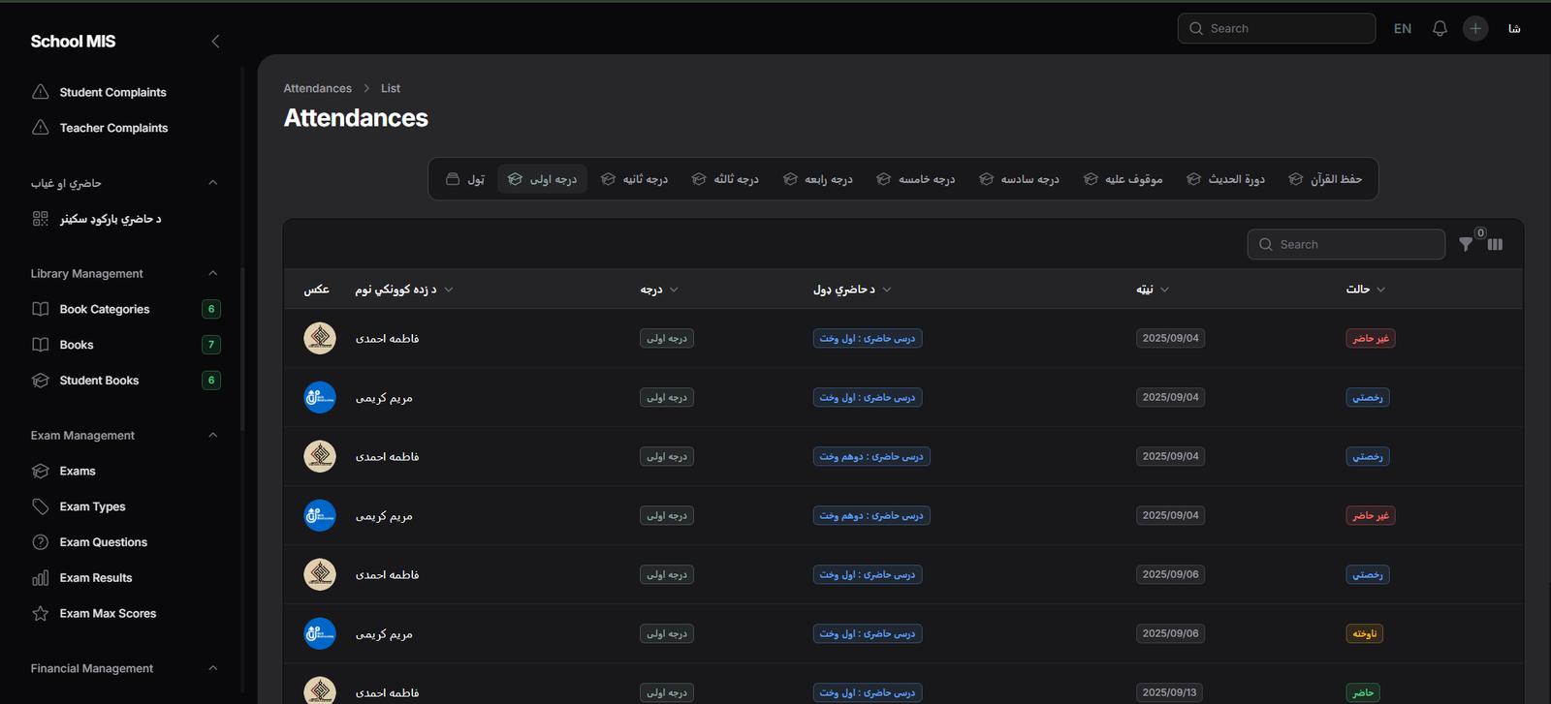Viewport: 1551px width, 704px height.
Task: Click the plus icon in top bar
Action: click(x=1475, y=29)
